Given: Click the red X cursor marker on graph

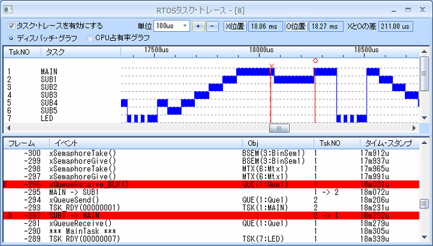Looking at the screenshot, I should pyautogui.click(x=271, y=66).
